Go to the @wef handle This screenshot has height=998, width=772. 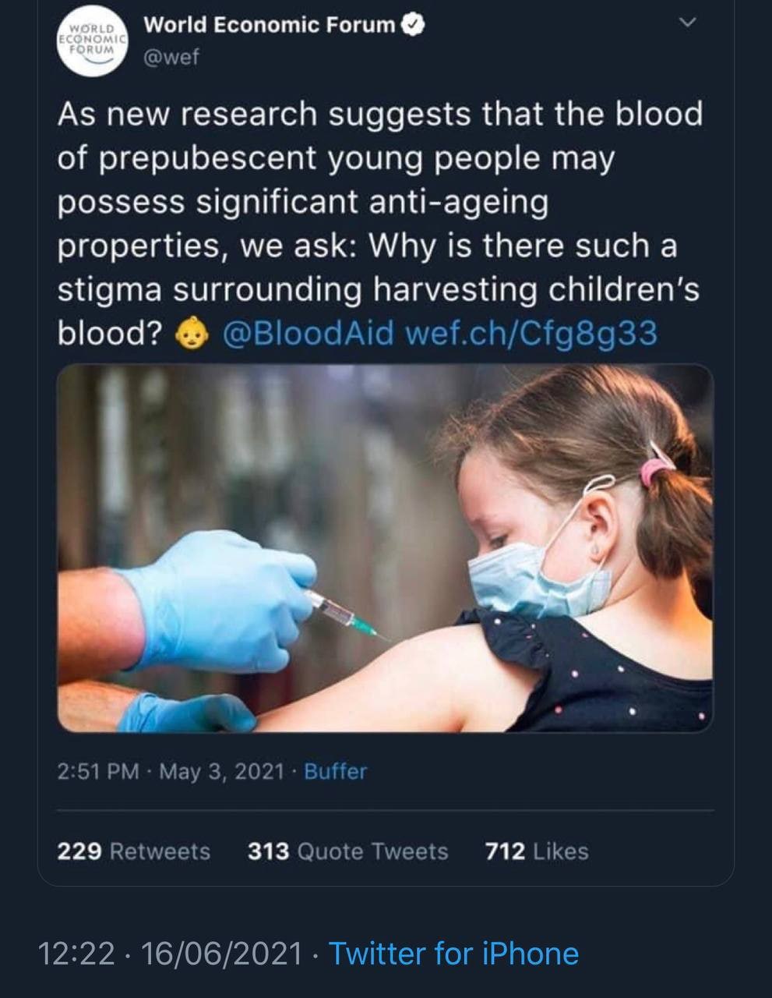172,58
